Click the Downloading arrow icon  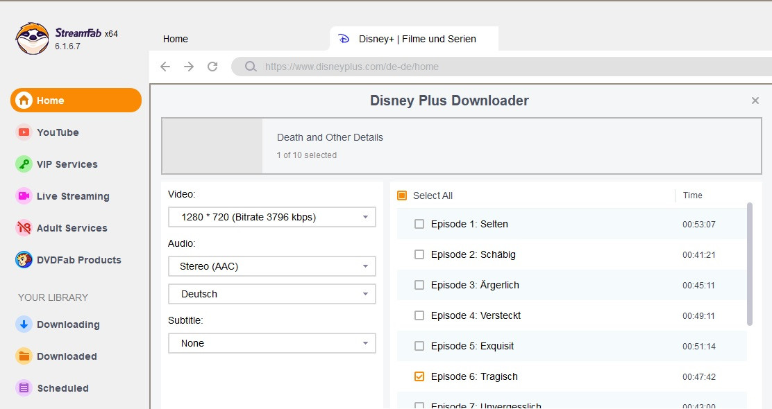coord(24,324)
